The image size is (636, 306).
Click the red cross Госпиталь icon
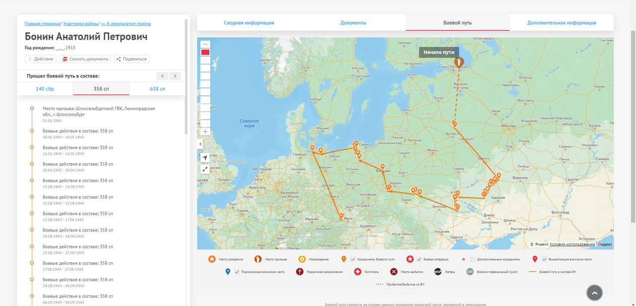(x=358, y=271)
